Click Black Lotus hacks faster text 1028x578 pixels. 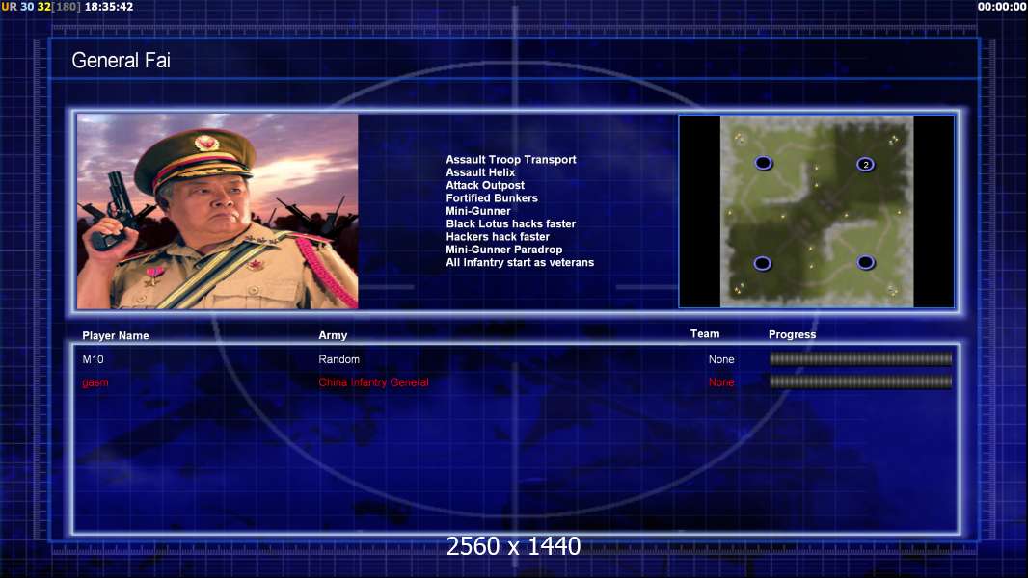point(510,223)
